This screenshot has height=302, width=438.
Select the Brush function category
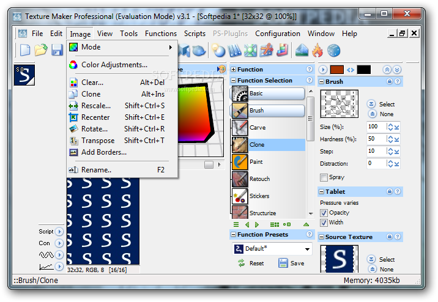[x=267, y=111]
